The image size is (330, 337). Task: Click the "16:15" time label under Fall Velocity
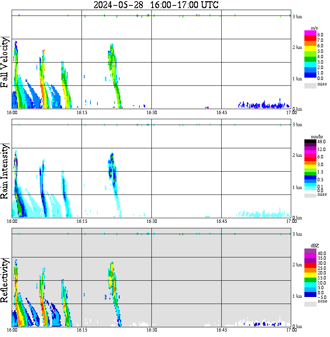[x=82, y=113]
